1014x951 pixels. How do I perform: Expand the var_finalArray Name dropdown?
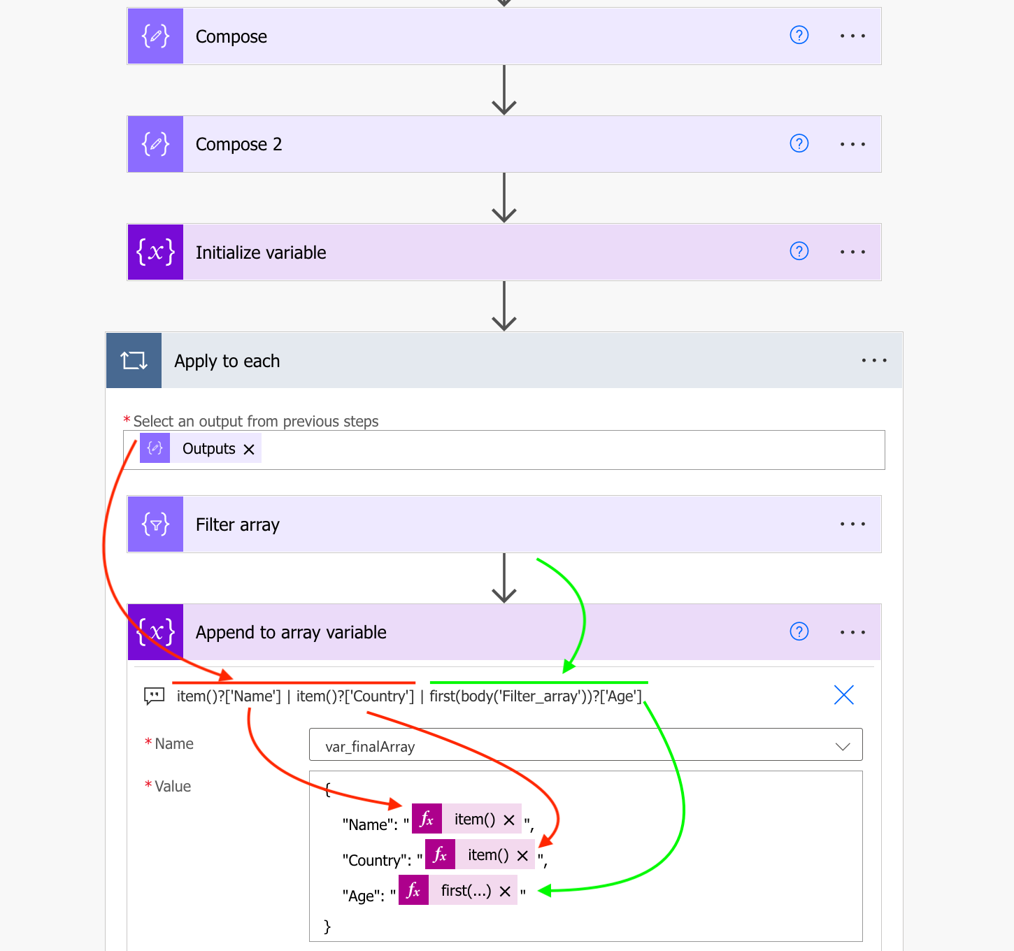pos(843,745)
